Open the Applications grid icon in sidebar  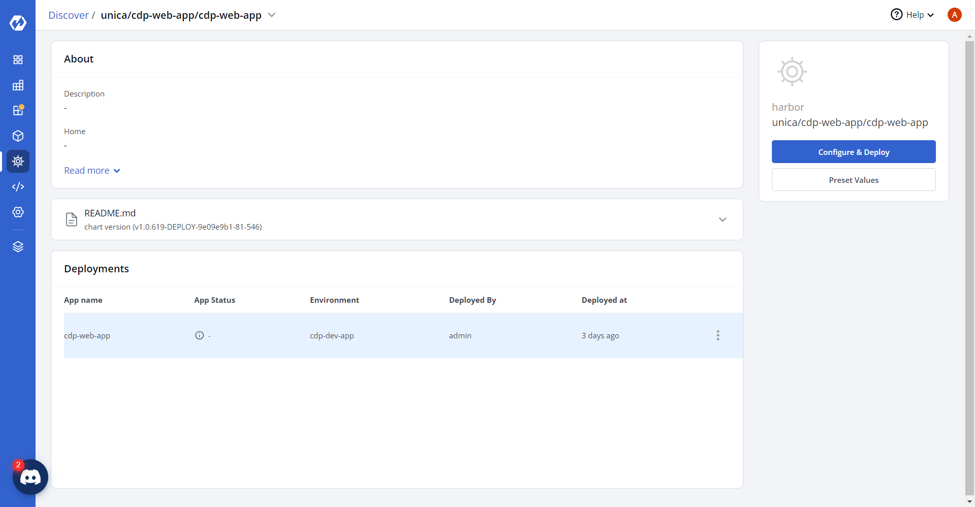pyautogui.click(x=18, y=59)
